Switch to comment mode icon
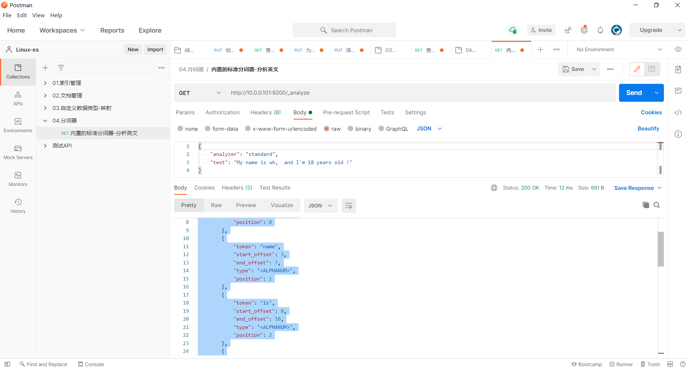Viewport: 689px width, 369px height. click(652, 69)
